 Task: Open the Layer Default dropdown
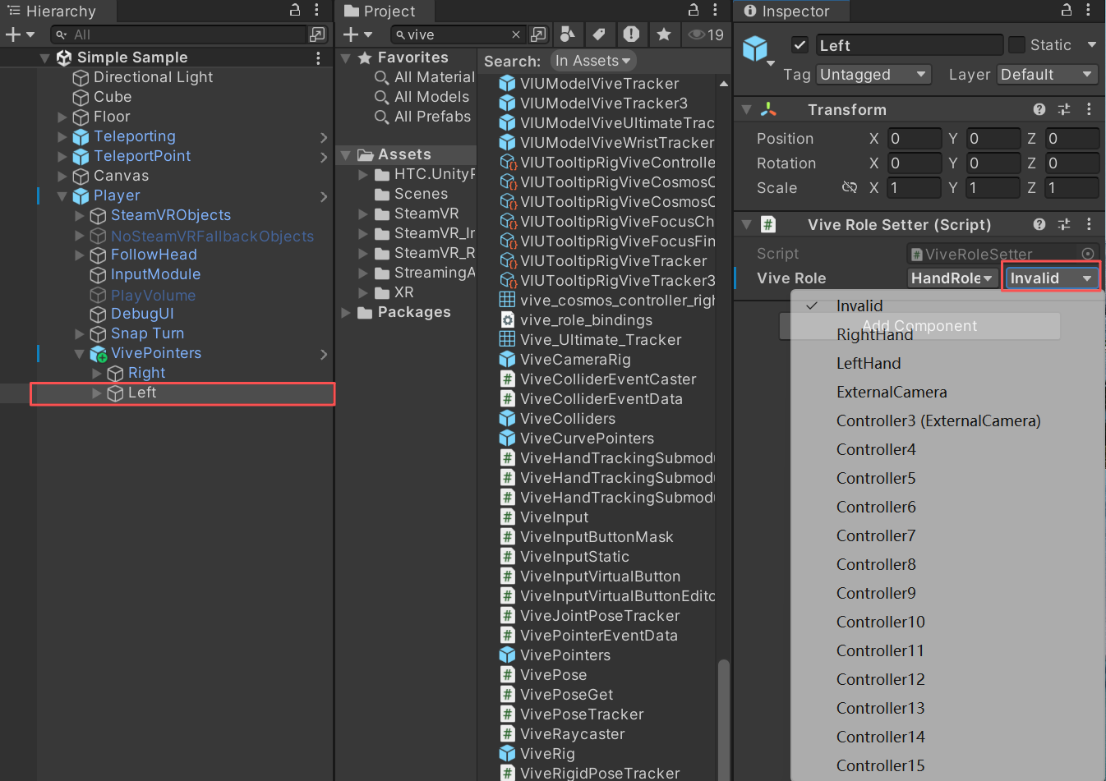point(1048,75)
